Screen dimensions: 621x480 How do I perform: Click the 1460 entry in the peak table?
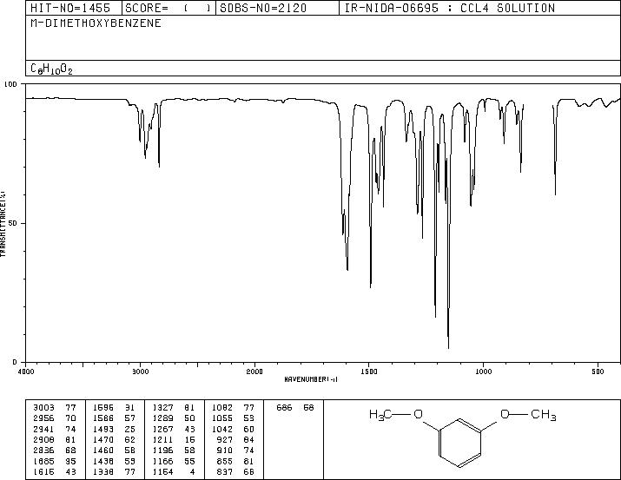(103, 450)
